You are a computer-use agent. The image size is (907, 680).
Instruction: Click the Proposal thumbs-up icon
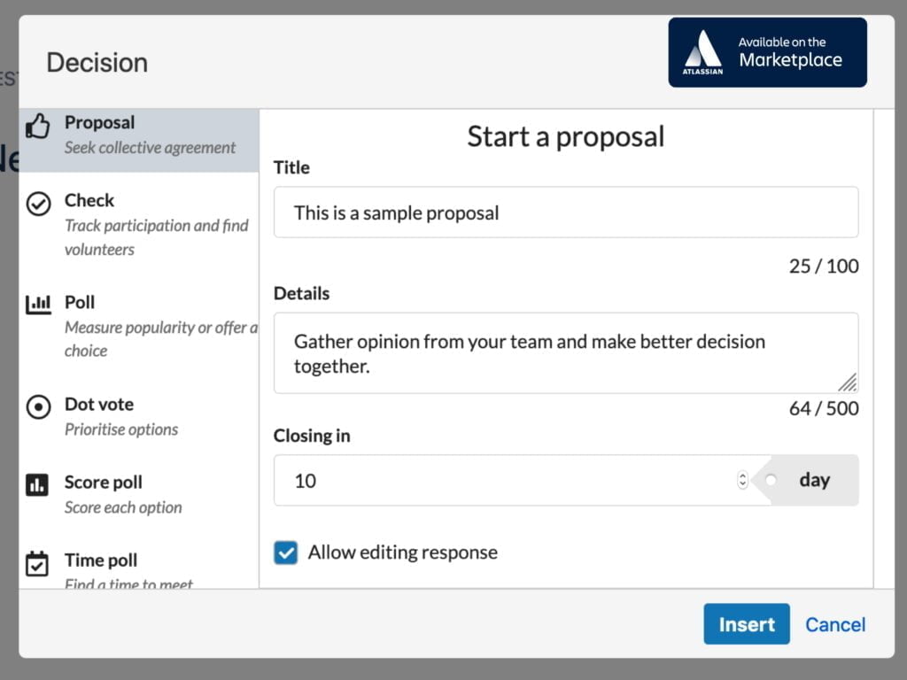(37, 127)
